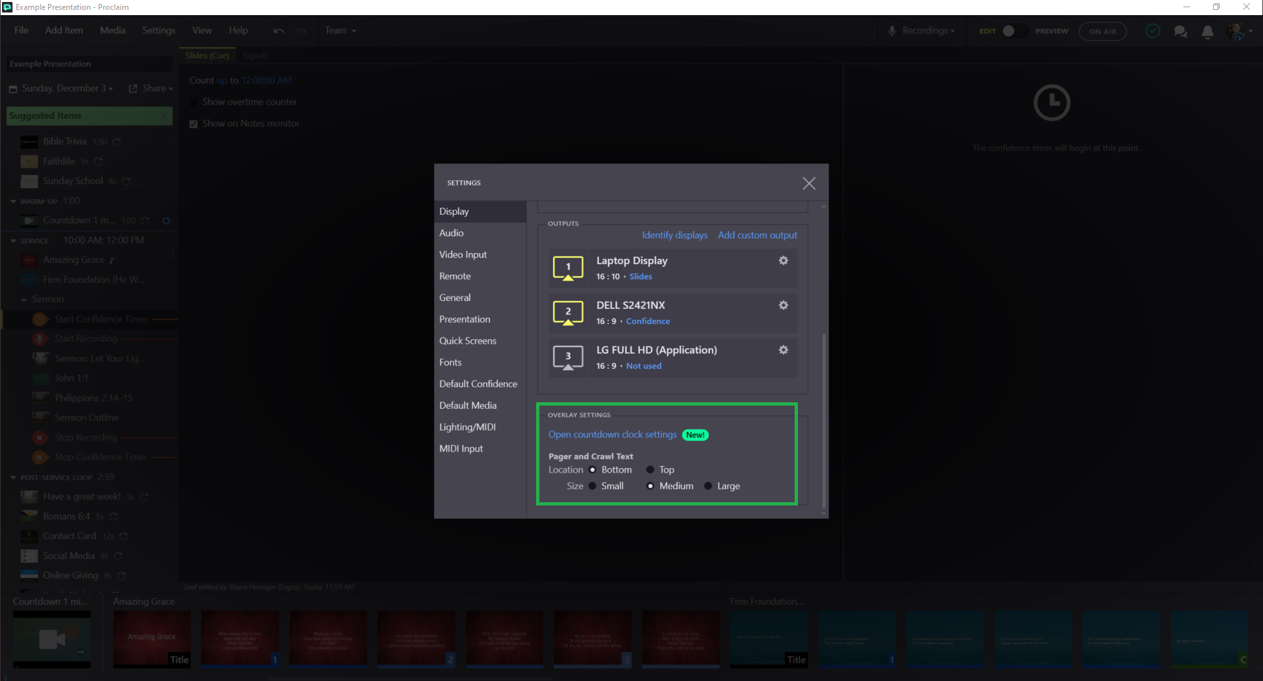This screenshot has width=1263, height=681.
Task: Open the Media menu
Action: pyautogui.click(x=112, y=30)
